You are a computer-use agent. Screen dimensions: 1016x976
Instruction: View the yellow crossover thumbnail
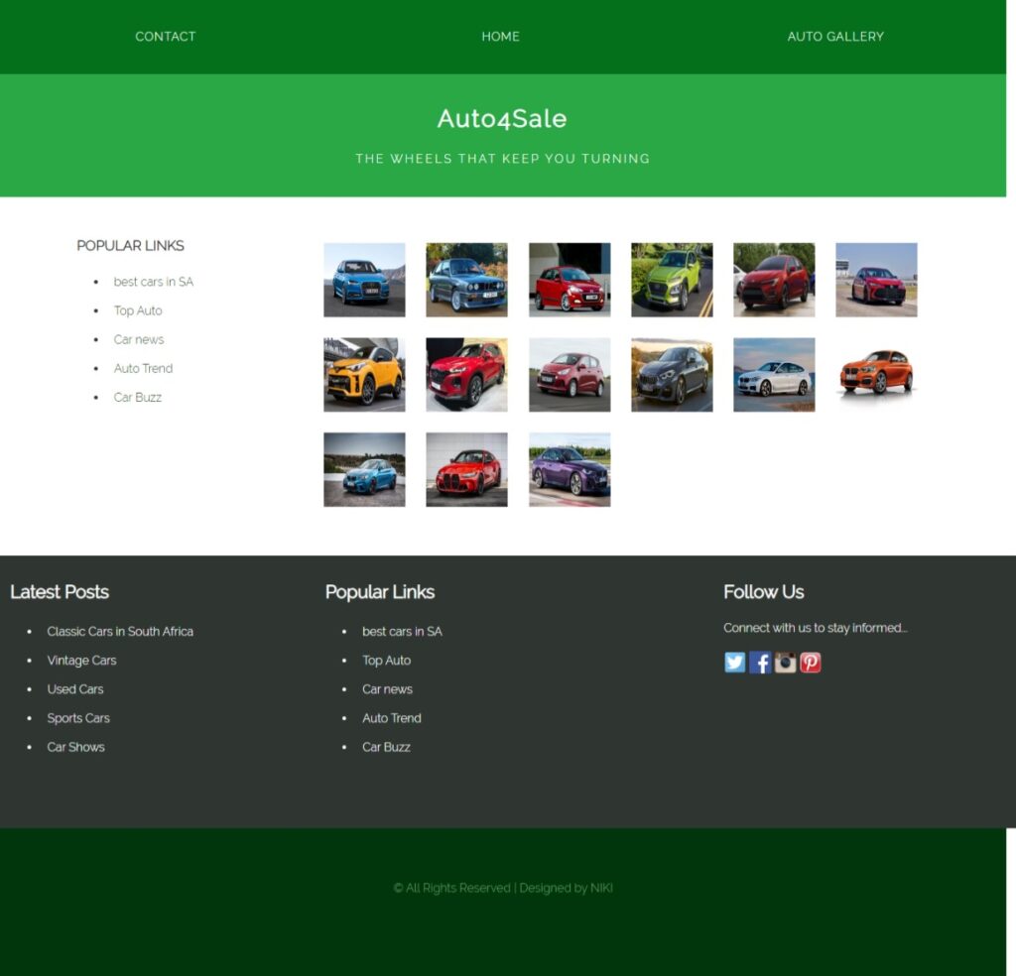coord(364,374)
